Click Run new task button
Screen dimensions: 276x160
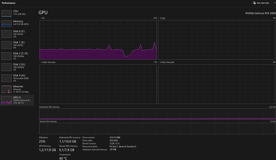coord(261,3)
